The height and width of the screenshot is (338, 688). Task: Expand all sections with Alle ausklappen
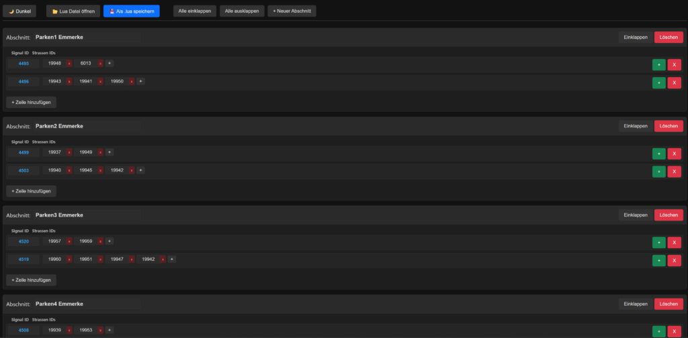242,11
